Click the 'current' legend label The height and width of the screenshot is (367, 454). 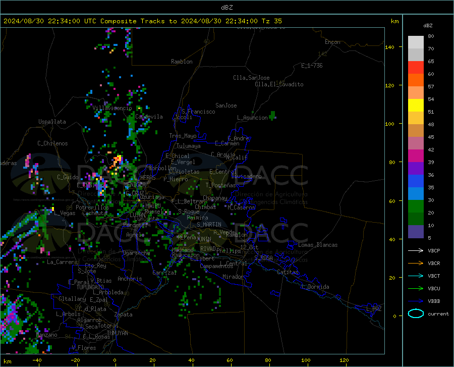(438, 313)
